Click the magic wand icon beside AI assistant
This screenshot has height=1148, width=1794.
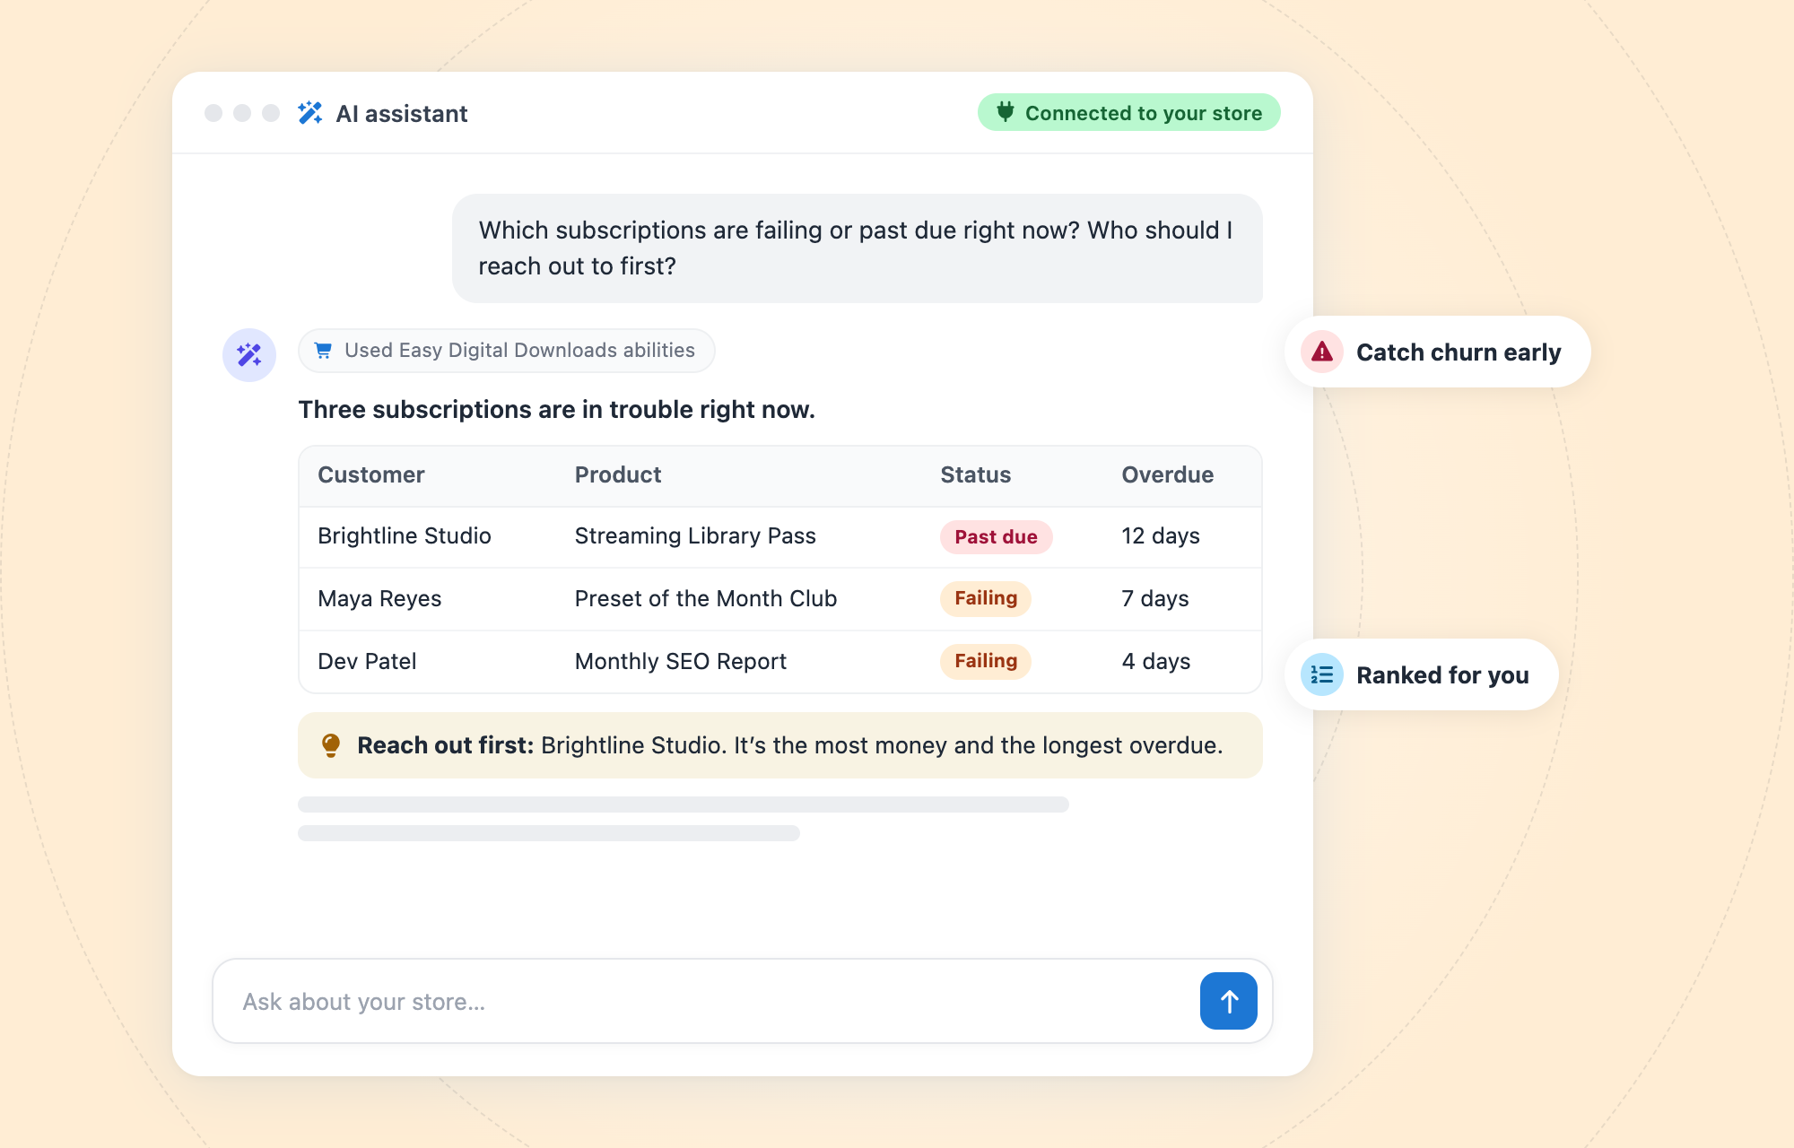point(310,113)
